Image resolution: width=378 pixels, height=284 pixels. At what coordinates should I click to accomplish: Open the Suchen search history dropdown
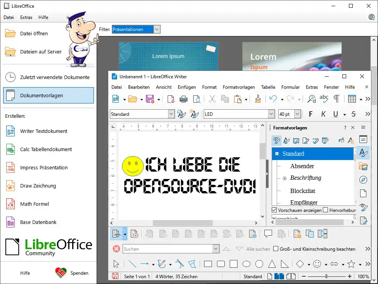(216, 249)
